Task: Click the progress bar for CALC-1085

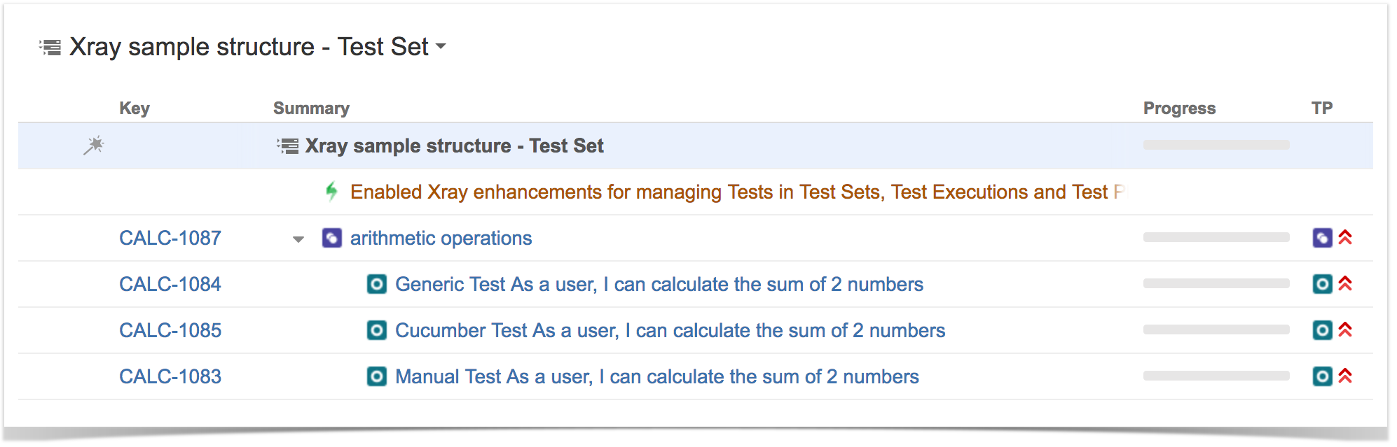Action: [x=1216, y=329]
